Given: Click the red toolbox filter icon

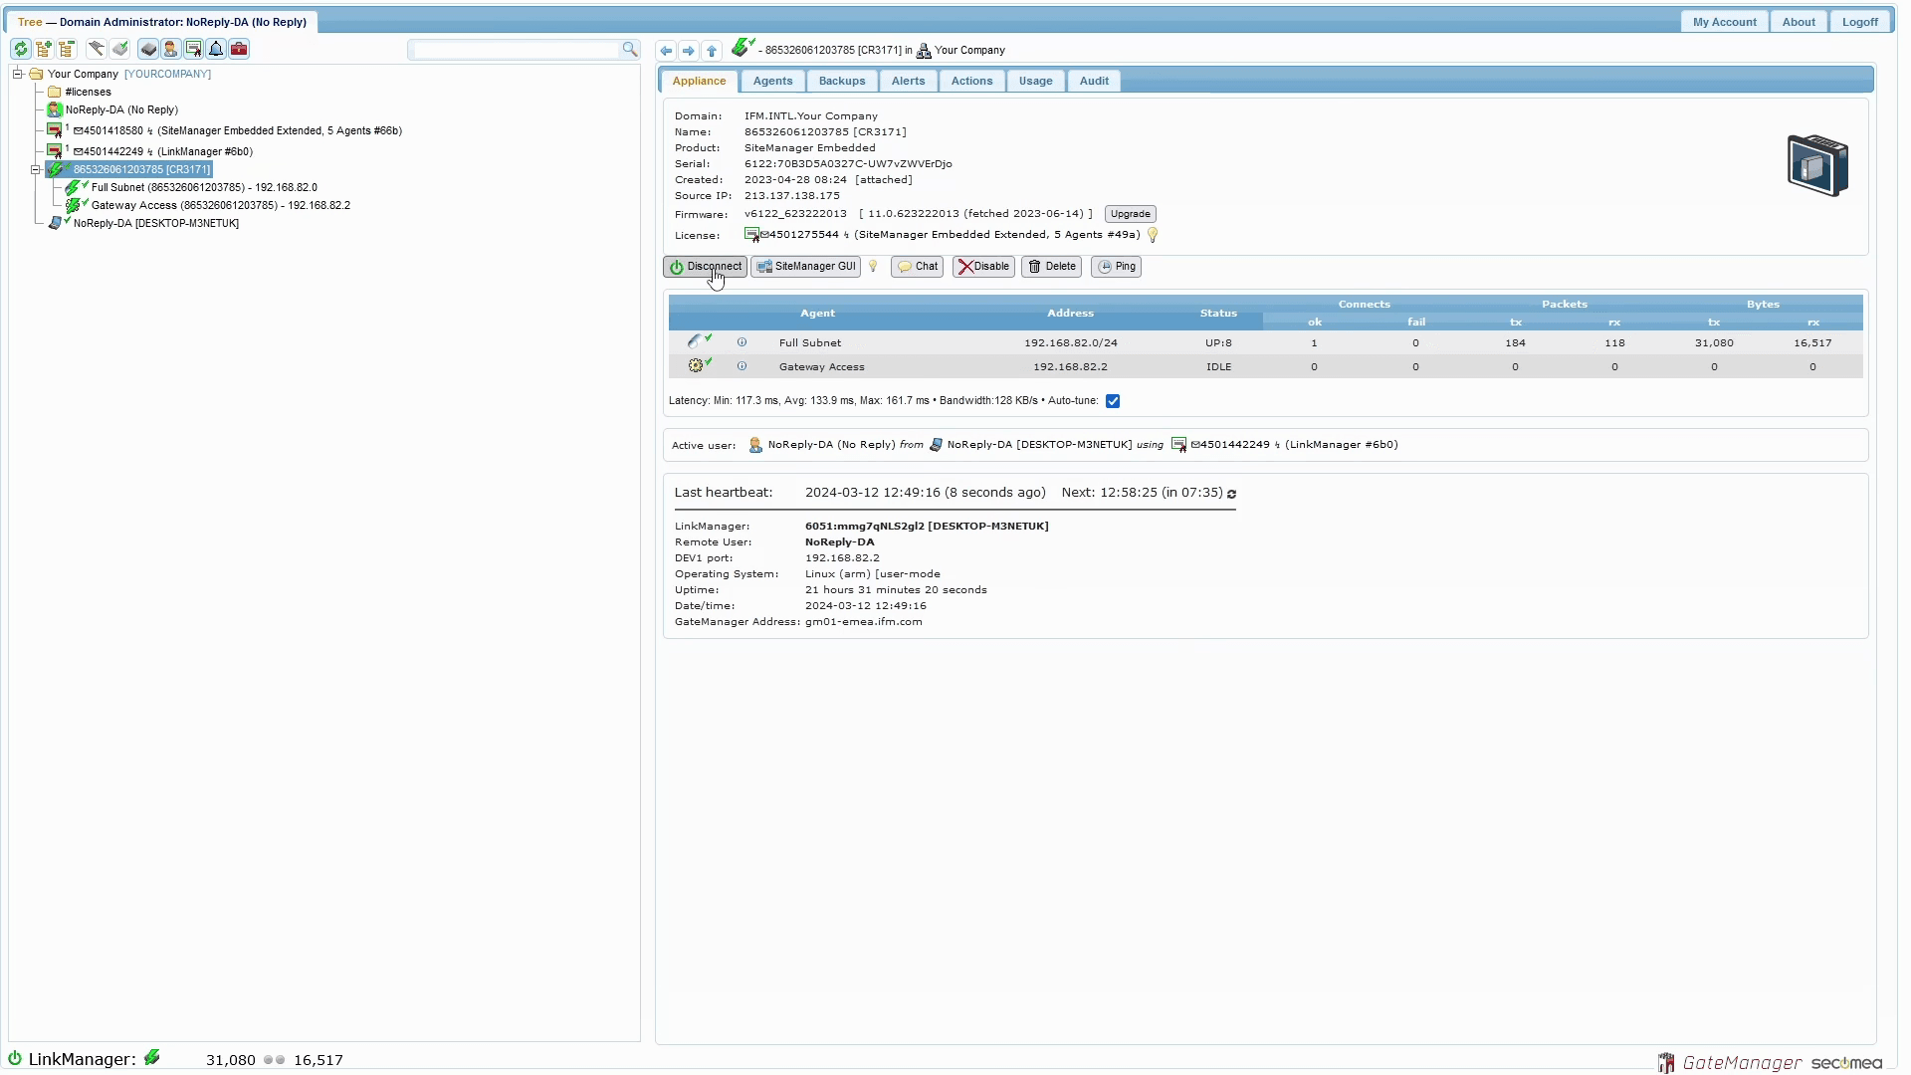Looking at the screenshot, I should pos(239,49).
